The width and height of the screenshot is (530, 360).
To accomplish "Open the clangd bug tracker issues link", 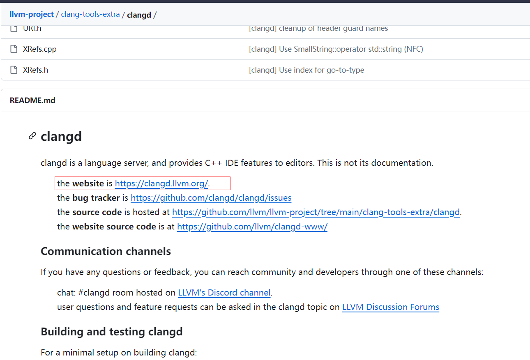I will coord(211,198).
